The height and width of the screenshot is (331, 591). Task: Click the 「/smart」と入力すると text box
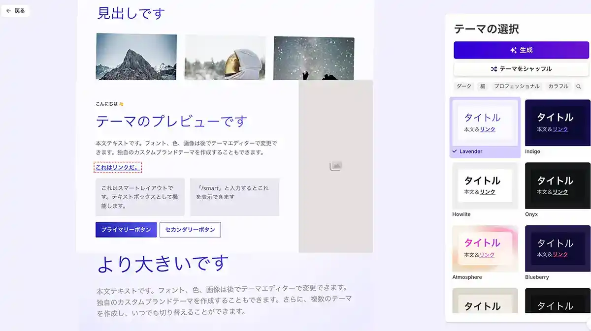tap(234, 197)
